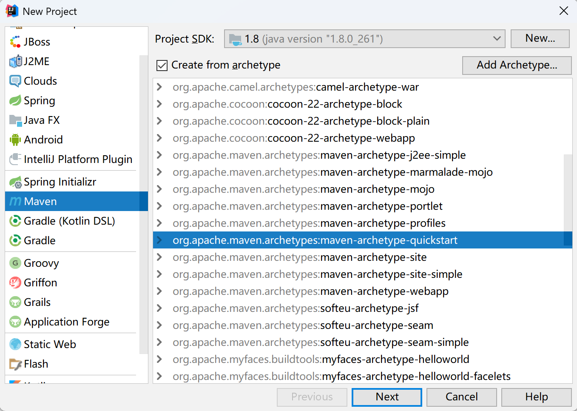Close the New Project dialog
The image size is (577, 411).
[x=564, y=11]
